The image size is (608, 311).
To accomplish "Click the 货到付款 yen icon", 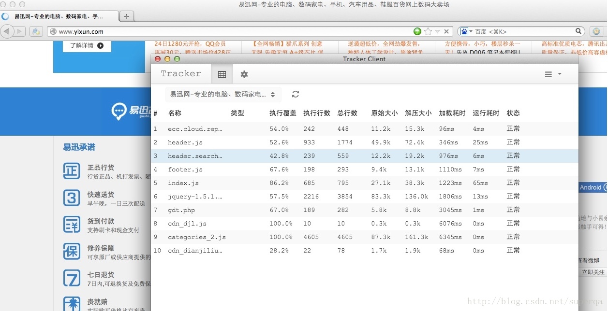I will point(72,225).
